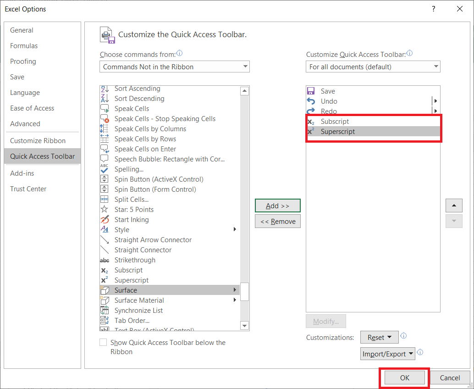Screen dimensions: 474x389
Task: Click the Split Cells icon
Action: point(105,200)
